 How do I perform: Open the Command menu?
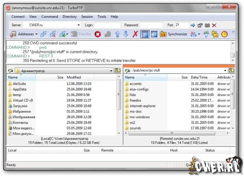(50, 17)
